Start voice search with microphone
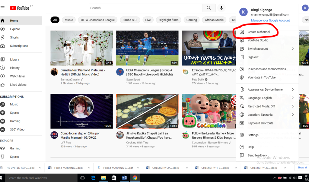This screenshot has height=182, width=309. [x=221, y=8]
